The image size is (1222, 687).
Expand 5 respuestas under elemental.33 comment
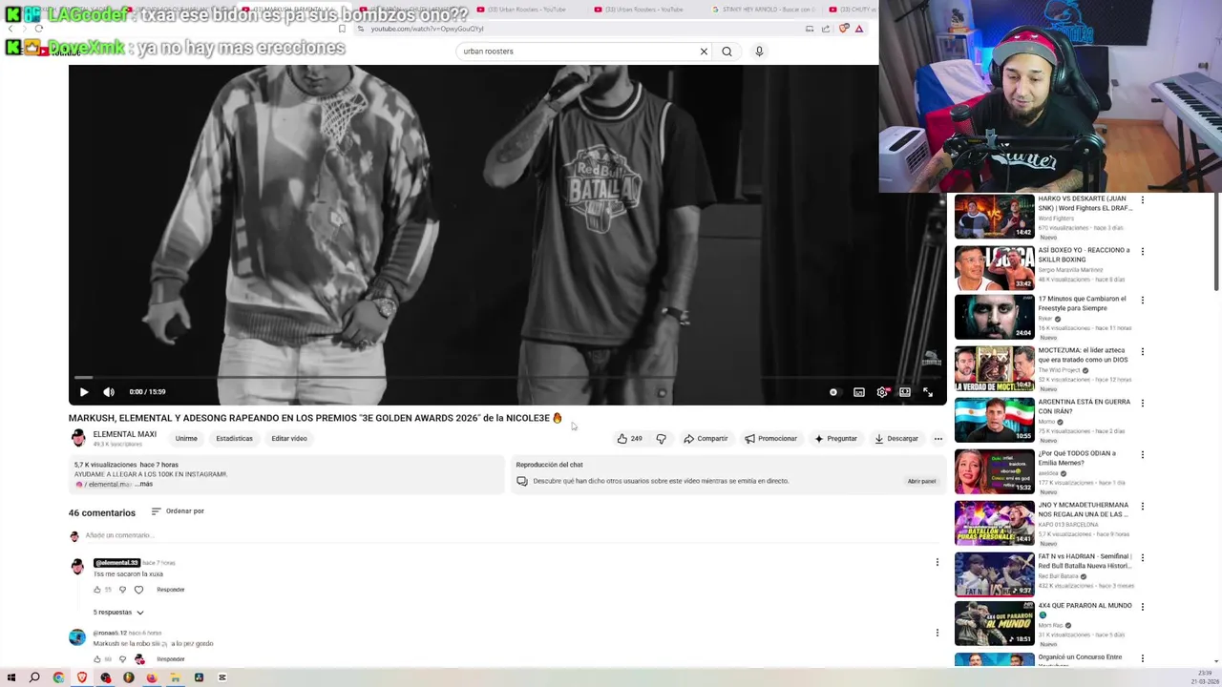click(x=118, y=613)
